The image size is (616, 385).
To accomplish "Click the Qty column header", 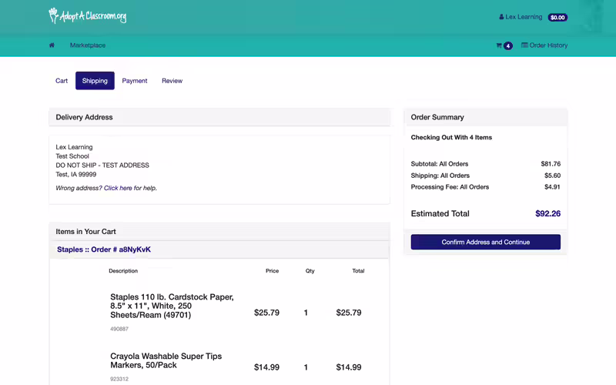I will (310, 271).
